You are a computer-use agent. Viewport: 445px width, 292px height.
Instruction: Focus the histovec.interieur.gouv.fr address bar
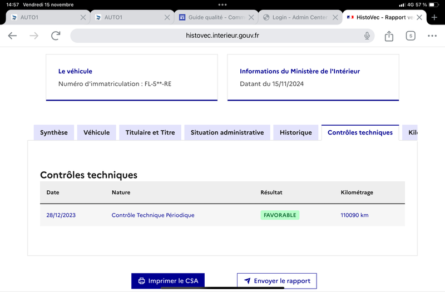click(x=222, y=36)
